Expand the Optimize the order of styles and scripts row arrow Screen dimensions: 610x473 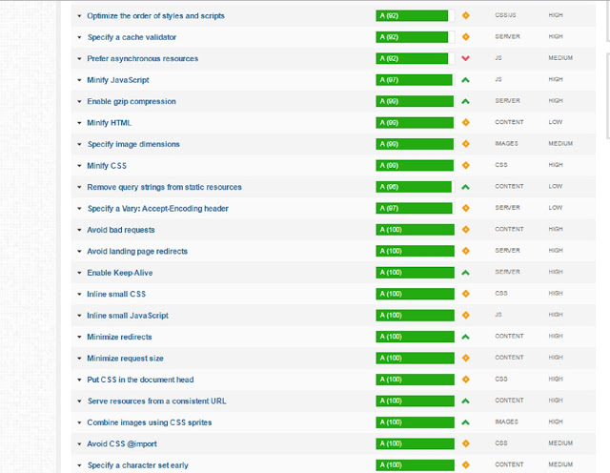click(79, 16)
